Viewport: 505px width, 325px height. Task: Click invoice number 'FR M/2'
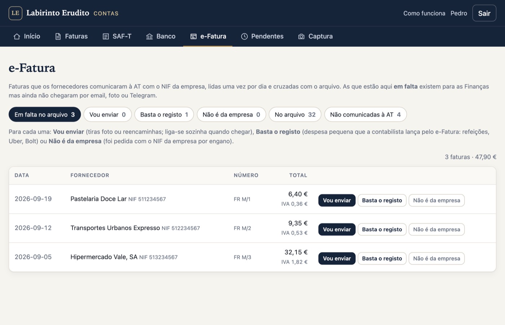point(242,228)
